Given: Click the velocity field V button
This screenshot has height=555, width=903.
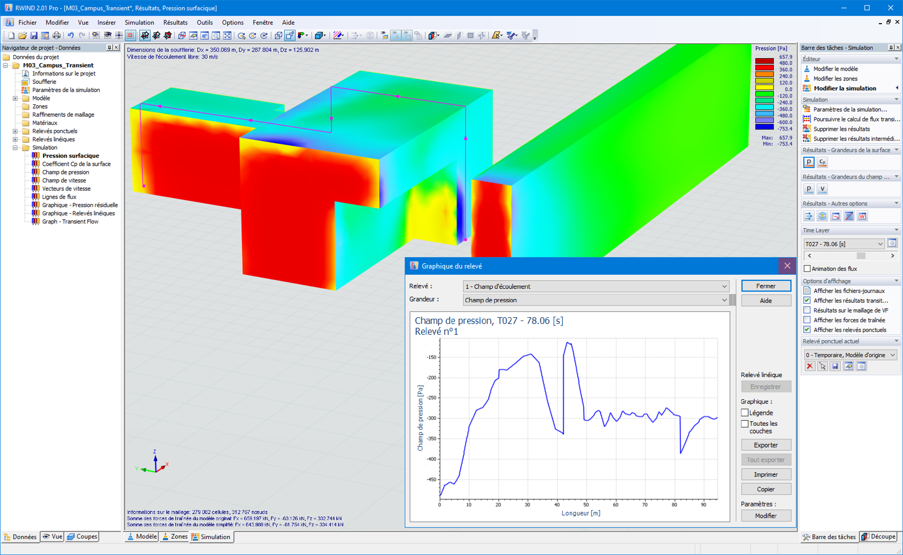Looking at the screenshot, I should [x=822, y=189].
